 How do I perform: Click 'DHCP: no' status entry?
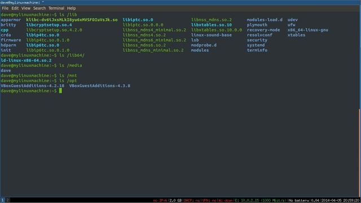click(192, 201)
